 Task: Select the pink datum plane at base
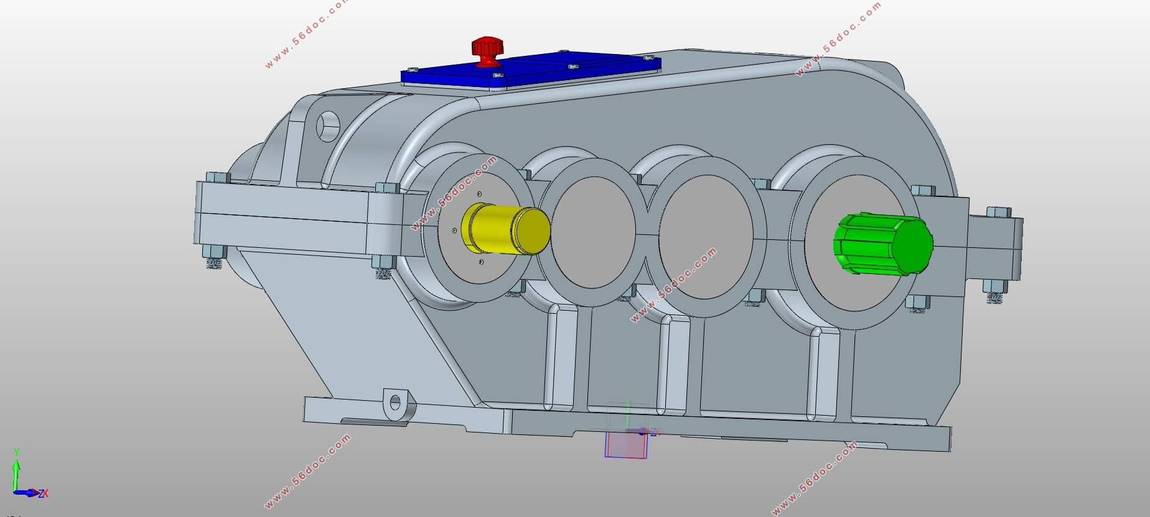click(627, 445)
